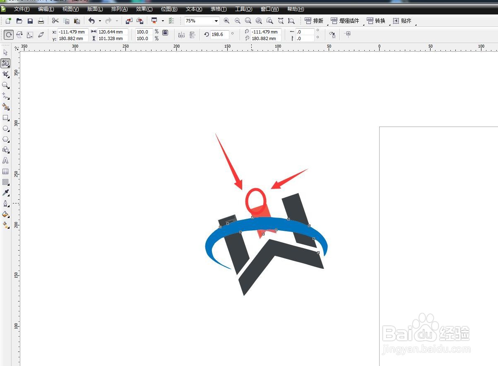Click the width field 120.644 mm
The height and width of the screenshot is (366, 498).
pos(112,32)
